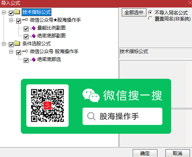
Task: Toggle the 量能比例副图 checkbox
Action: click(26, 29)
